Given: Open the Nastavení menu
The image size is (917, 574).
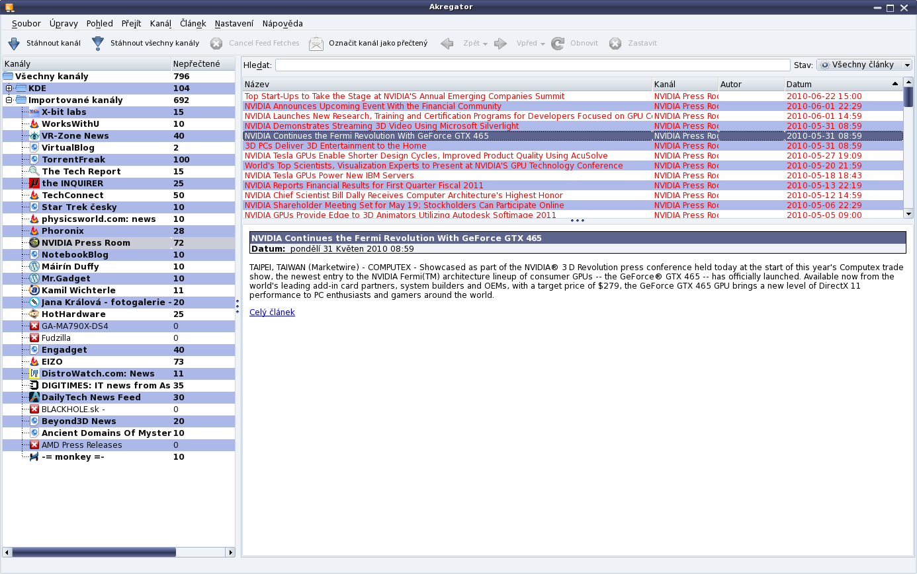Looking at the screenshot, I should (x=234, y=24).
